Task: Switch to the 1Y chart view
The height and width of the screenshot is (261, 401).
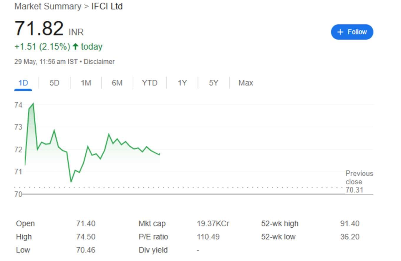Action: tap(182, 83)
